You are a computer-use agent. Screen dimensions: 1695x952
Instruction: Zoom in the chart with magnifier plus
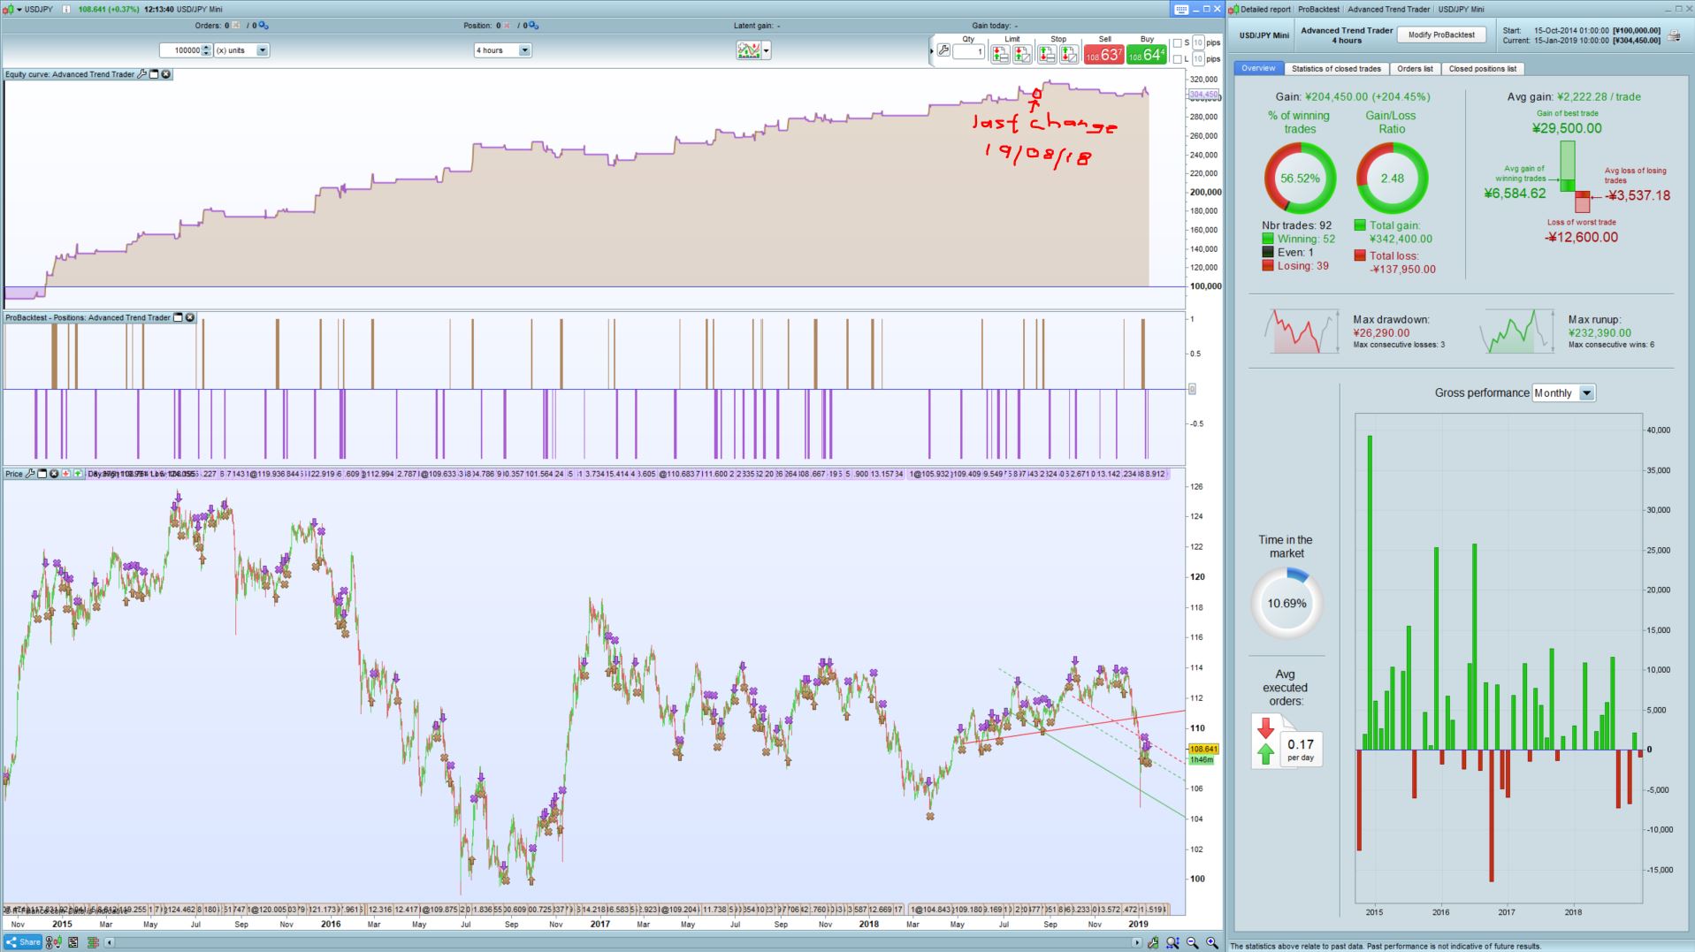[1212, 942]
